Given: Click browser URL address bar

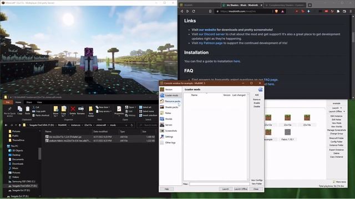Looking at the screenshot, I should pyautogui.click(x=242, y=11).
